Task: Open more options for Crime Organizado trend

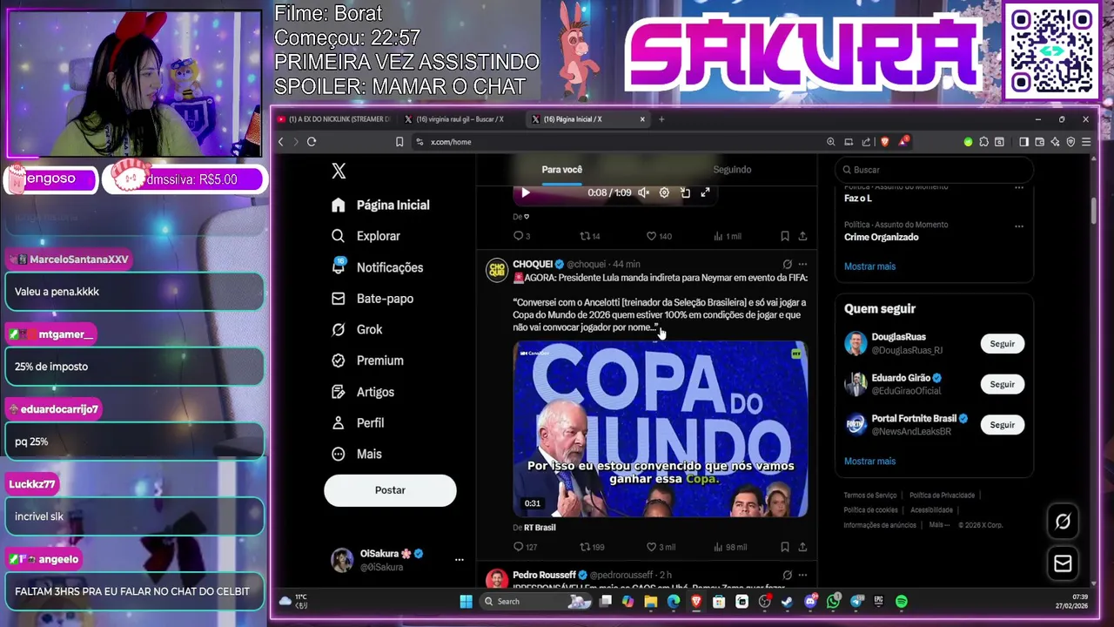Action: click(1018, 225)
